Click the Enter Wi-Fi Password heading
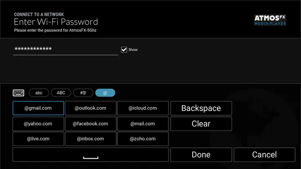Screen dimensions: 301x169 point(56,22)
